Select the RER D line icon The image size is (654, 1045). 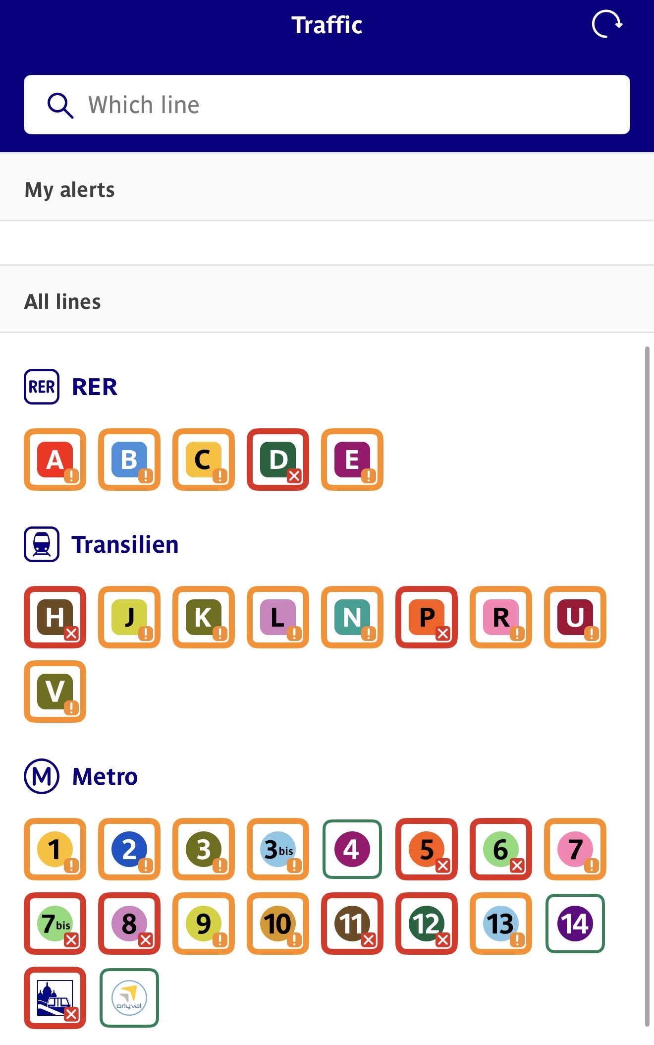point(278,460)
